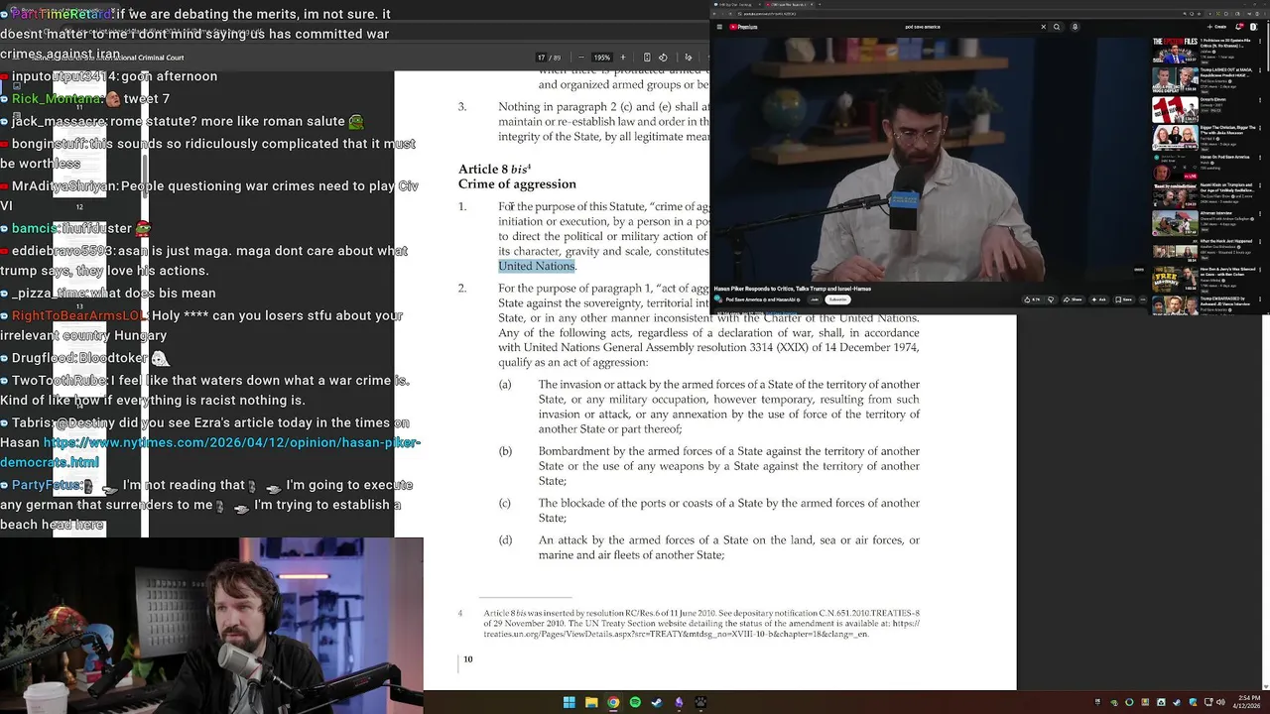
Task: Open Trump EMBARRASSED recommended video thumbnail
Action: 1175,305
